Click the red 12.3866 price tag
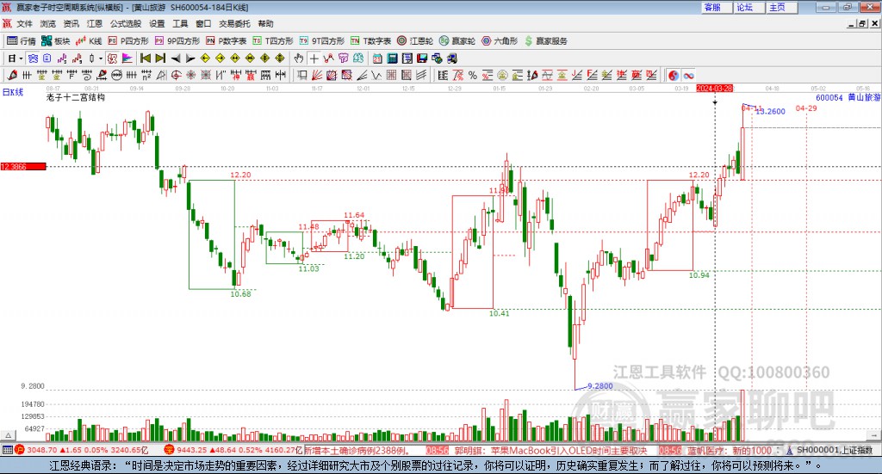882x474 pixels. 23,166
